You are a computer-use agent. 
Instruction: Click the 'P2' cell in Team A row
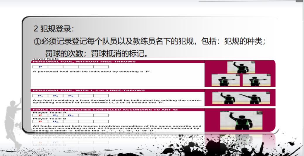point(55,116)
